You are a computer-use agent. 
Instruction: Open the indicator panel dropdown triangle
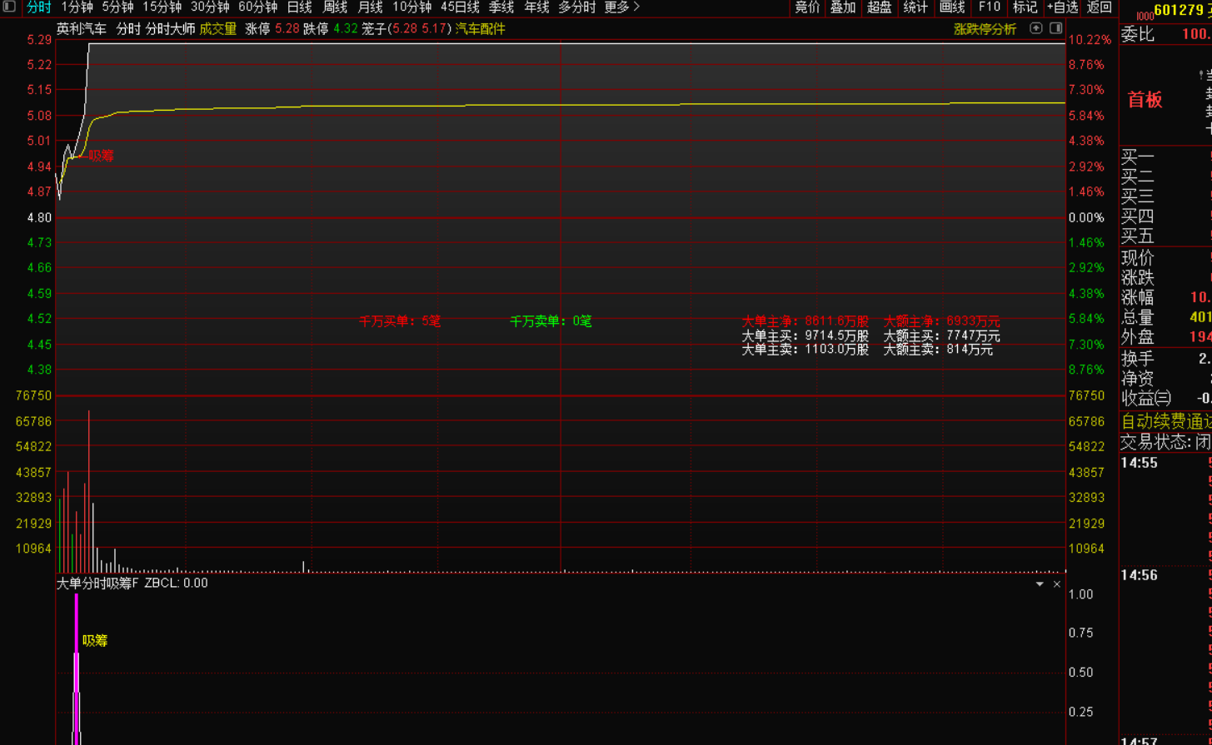click(1040, 584)
